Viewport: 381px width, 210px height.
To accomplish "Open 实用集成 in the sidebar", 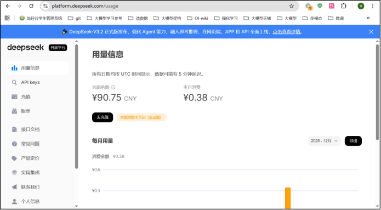I will pos(37,173).
